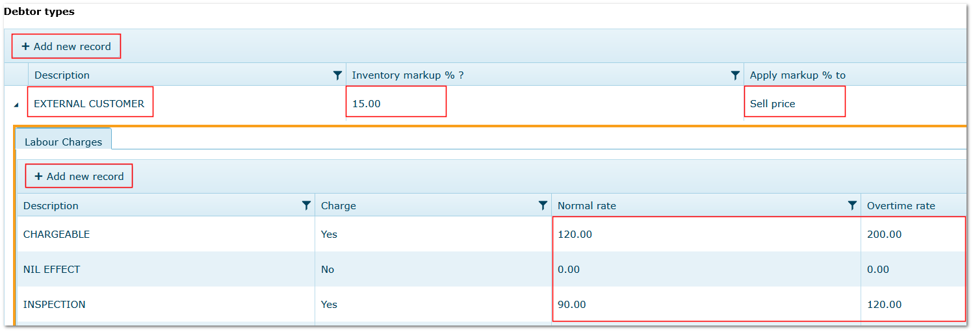Click the Charge column filter funnel
The height and width of the screenshot is (332, 973).
click(543, 205)
